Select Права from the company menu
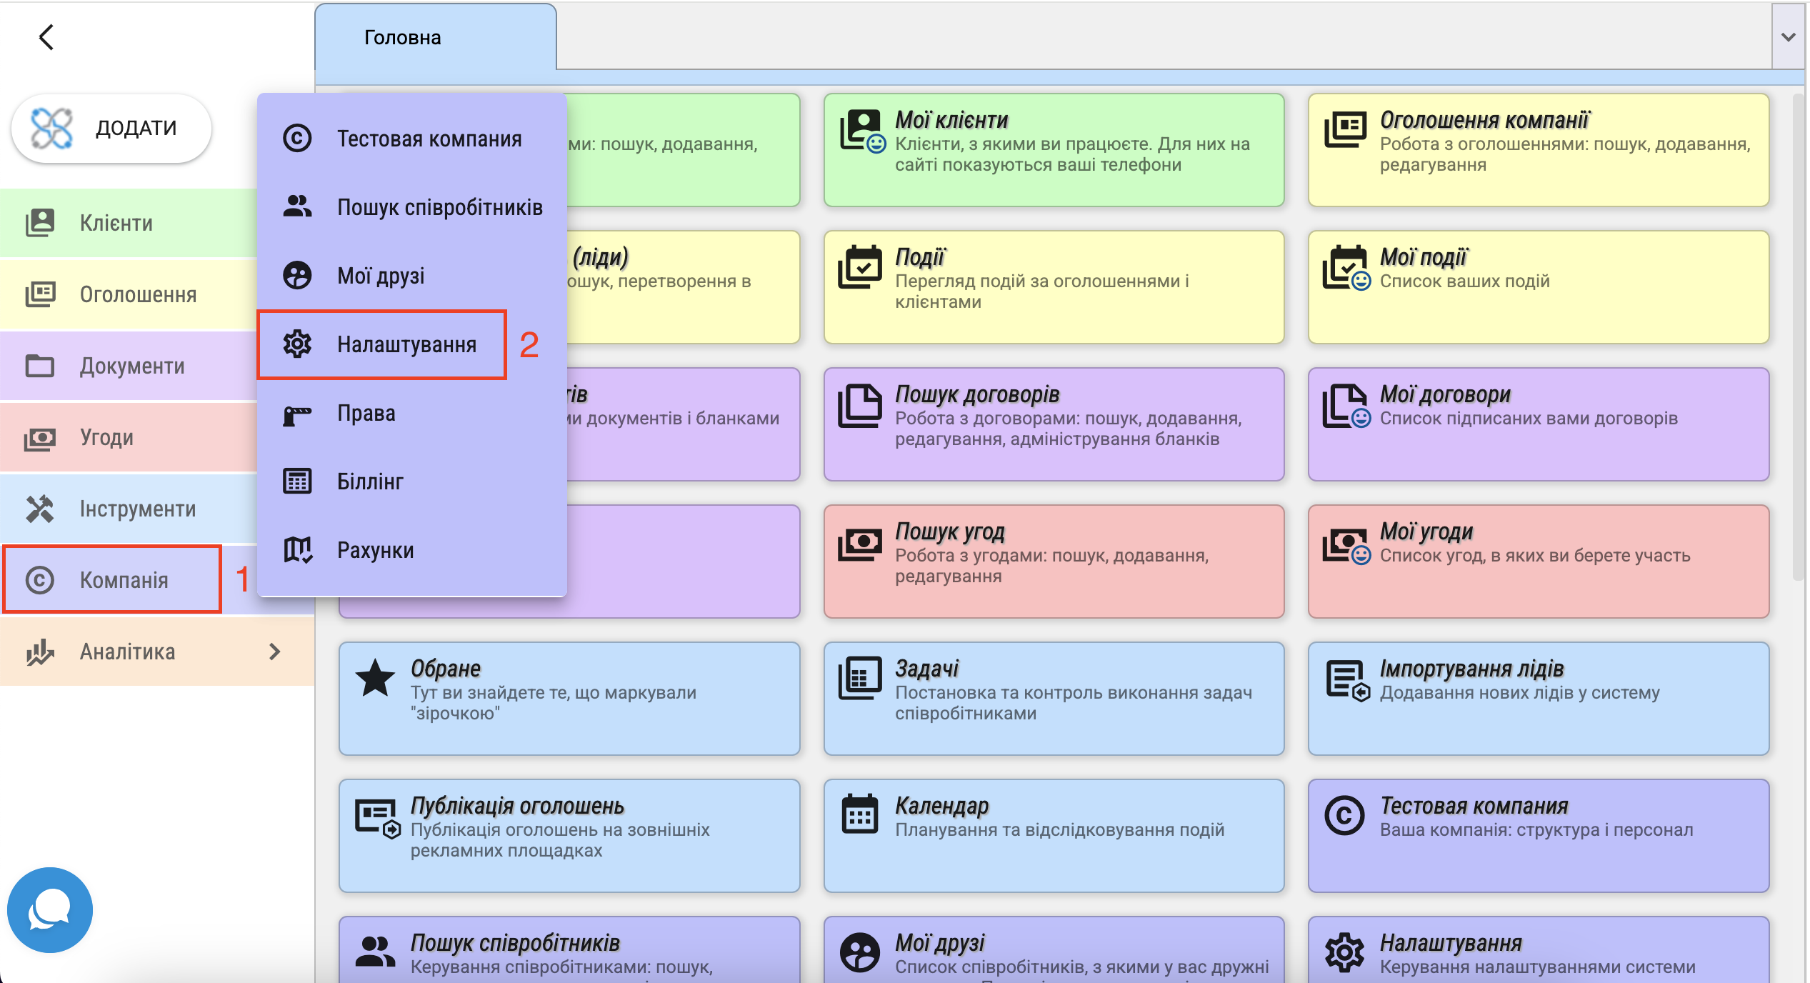Viewport: 1810px width, 983px height. 366,413
